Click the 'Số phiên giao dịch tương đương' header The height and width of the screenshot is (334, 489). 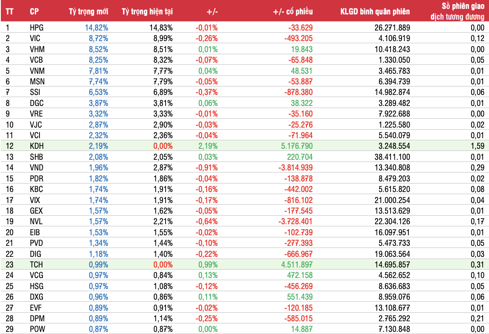pos(458,11)
